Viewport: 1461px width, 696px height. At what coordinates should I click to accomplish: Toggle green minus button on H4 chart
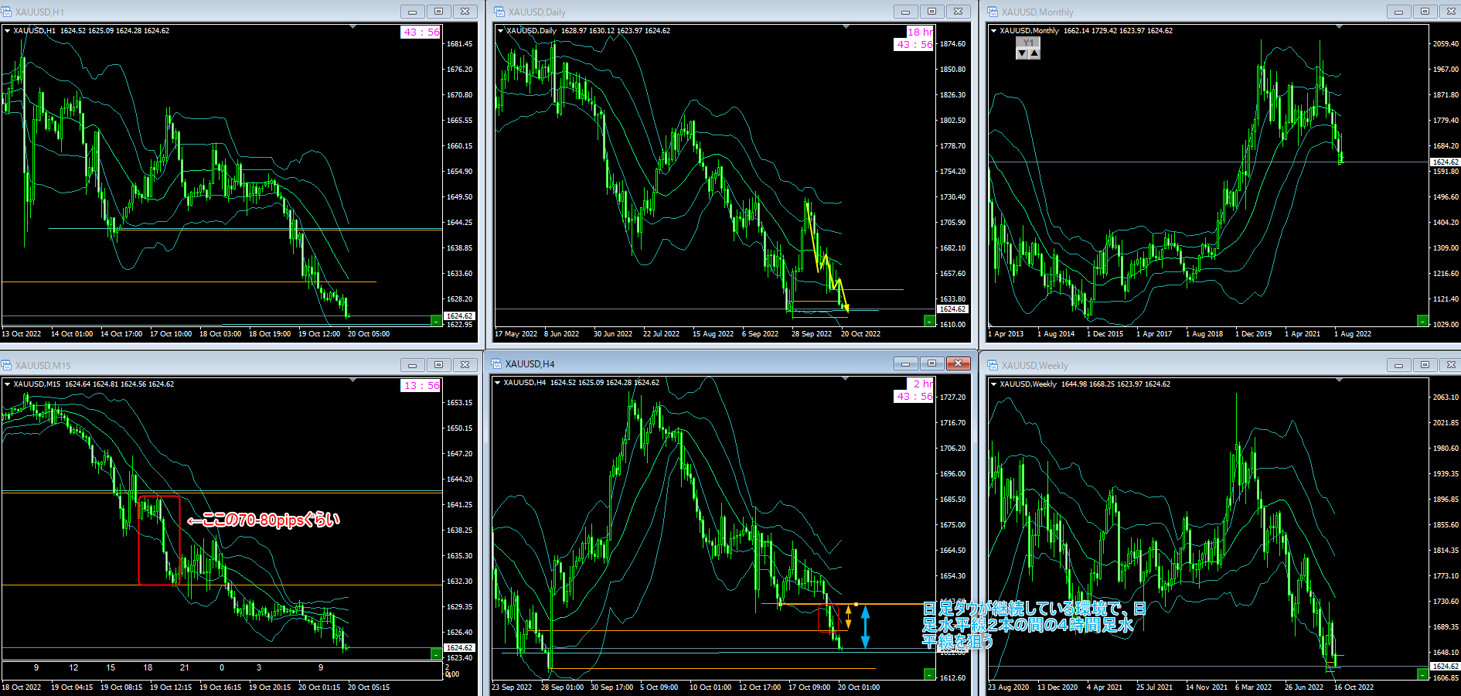[x=929, y=674]
